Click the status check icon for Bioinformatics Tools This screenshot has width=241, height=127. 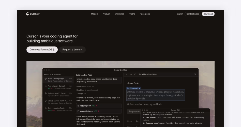point(46,108)
